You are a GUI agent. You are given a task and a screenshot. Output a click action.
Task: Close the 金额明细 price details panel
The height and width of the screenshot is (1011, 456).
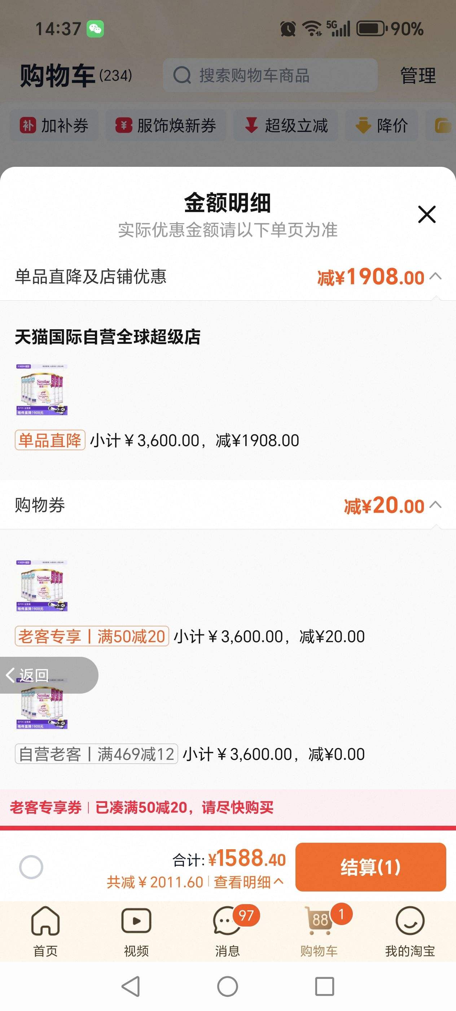[x=426, y=214]
